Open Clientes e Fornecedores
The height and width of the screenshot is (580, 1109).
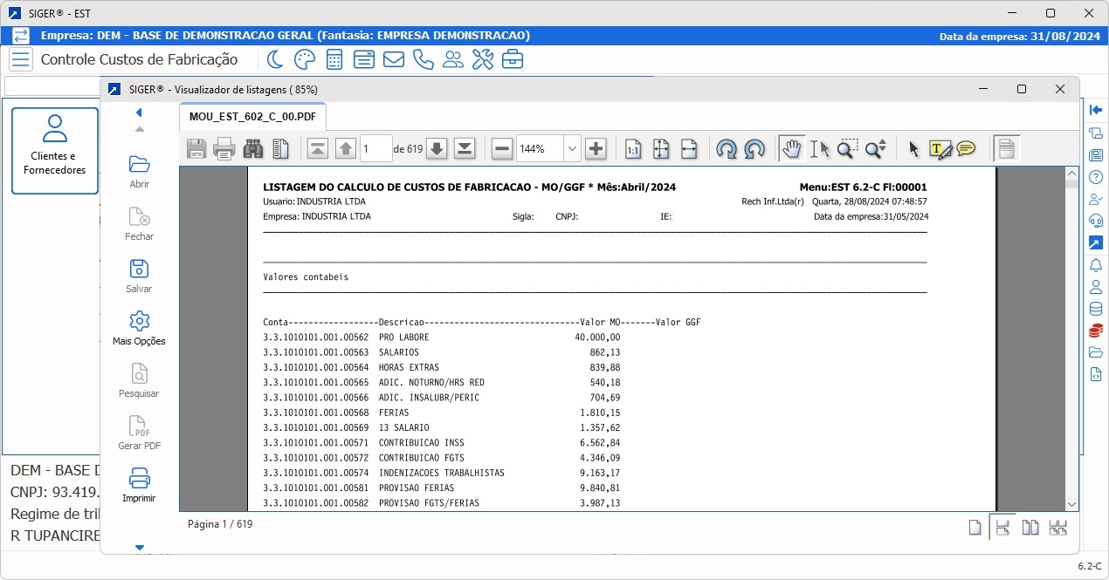[x=54, y=148]
